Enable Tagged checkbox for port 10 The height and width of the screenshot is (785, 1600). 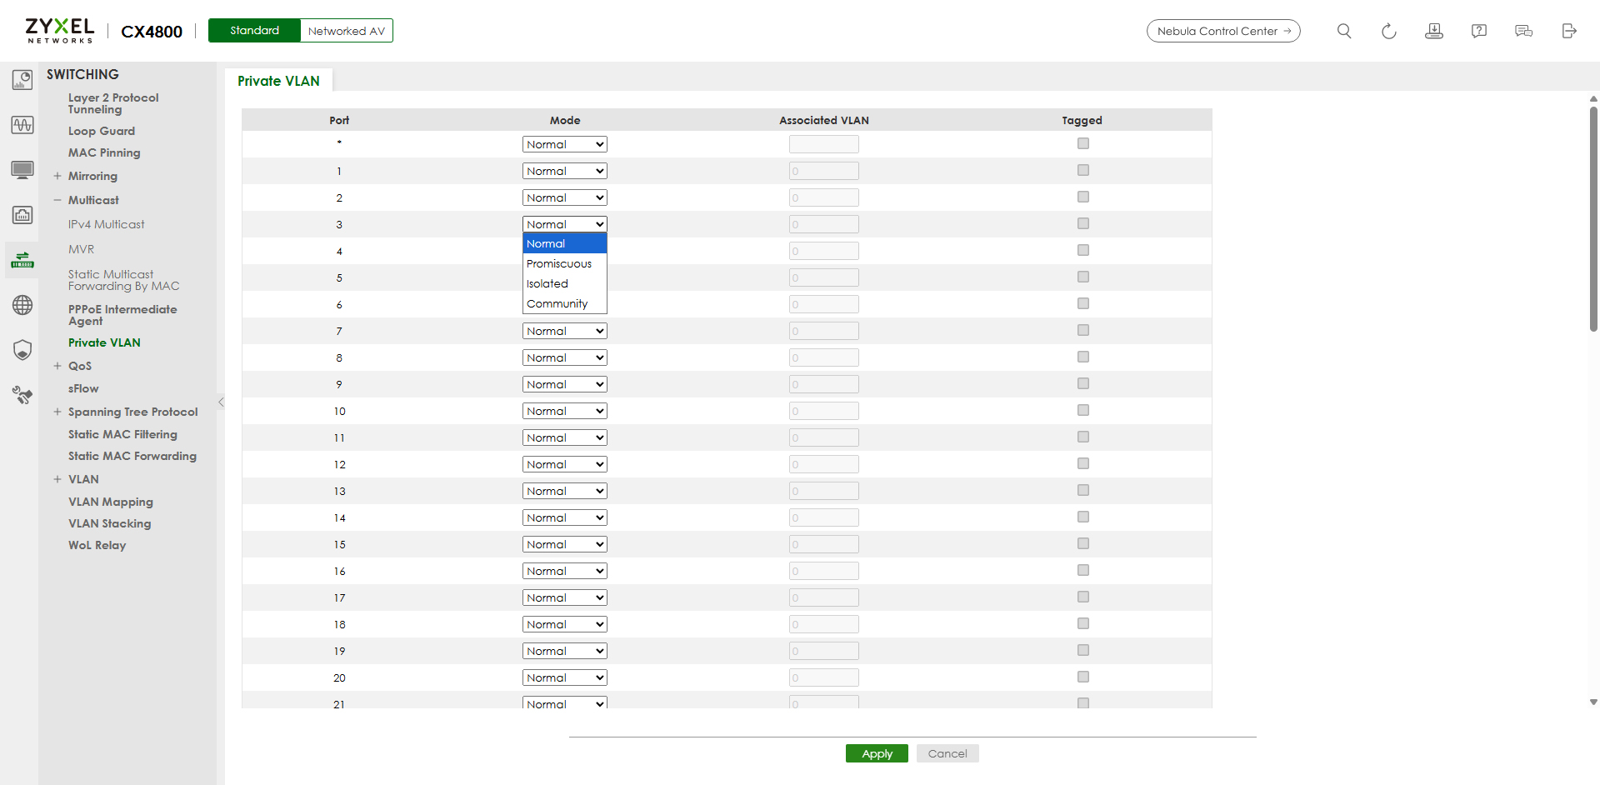coord(1082,410)
